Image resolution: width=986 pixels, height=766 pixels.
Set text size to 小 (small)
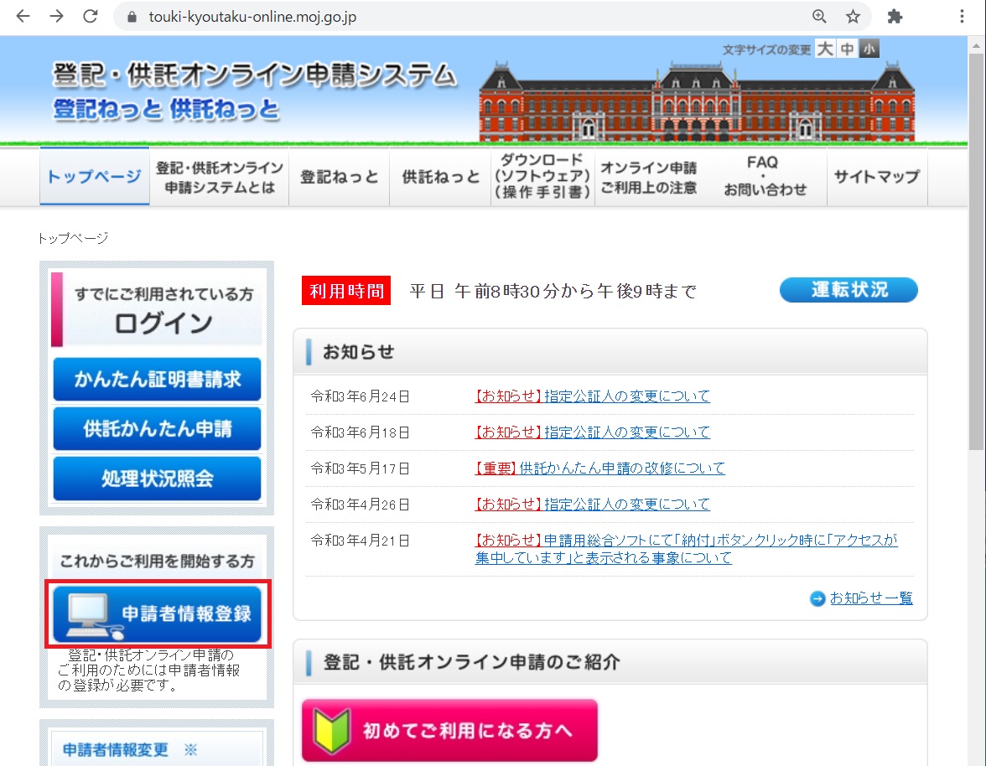[x=869, y=49]
